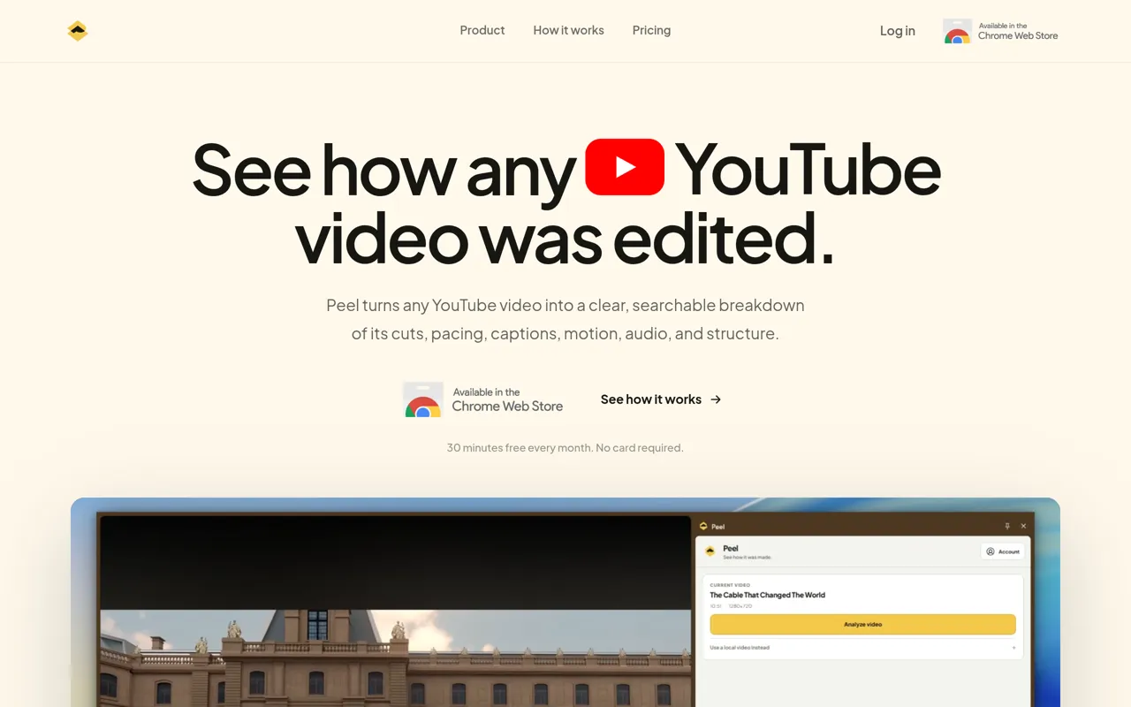Click the Peel turns any YouTube video description
This screenshot has height=707, width=1131.
click(x=565, y=319)
